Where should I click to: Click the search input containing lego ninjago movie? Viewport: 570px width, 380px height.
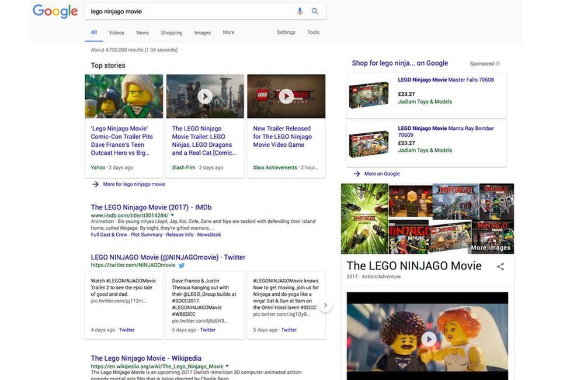click(x=175, y=11)
